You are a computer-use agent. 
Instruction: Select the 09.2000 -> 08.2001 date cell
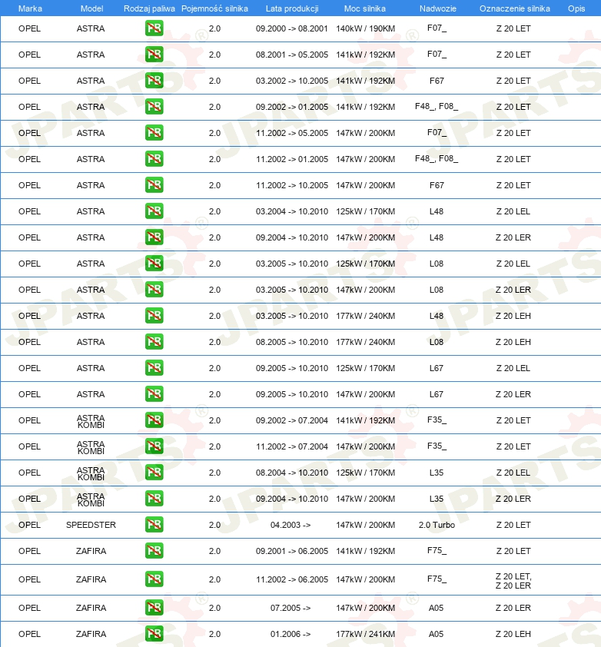[292, 28]
